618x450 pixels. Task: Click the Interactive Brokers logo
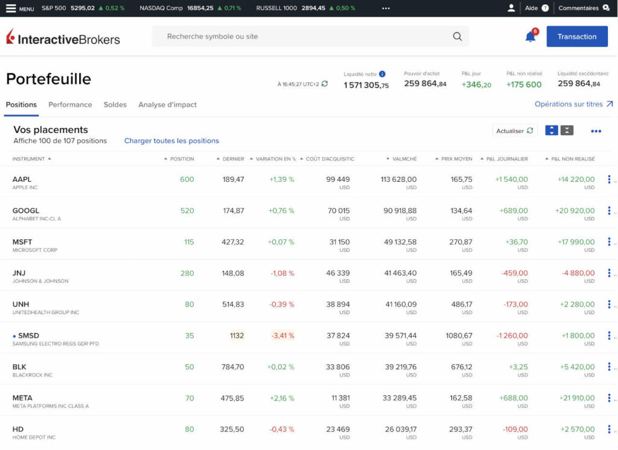tap(63, 37)
